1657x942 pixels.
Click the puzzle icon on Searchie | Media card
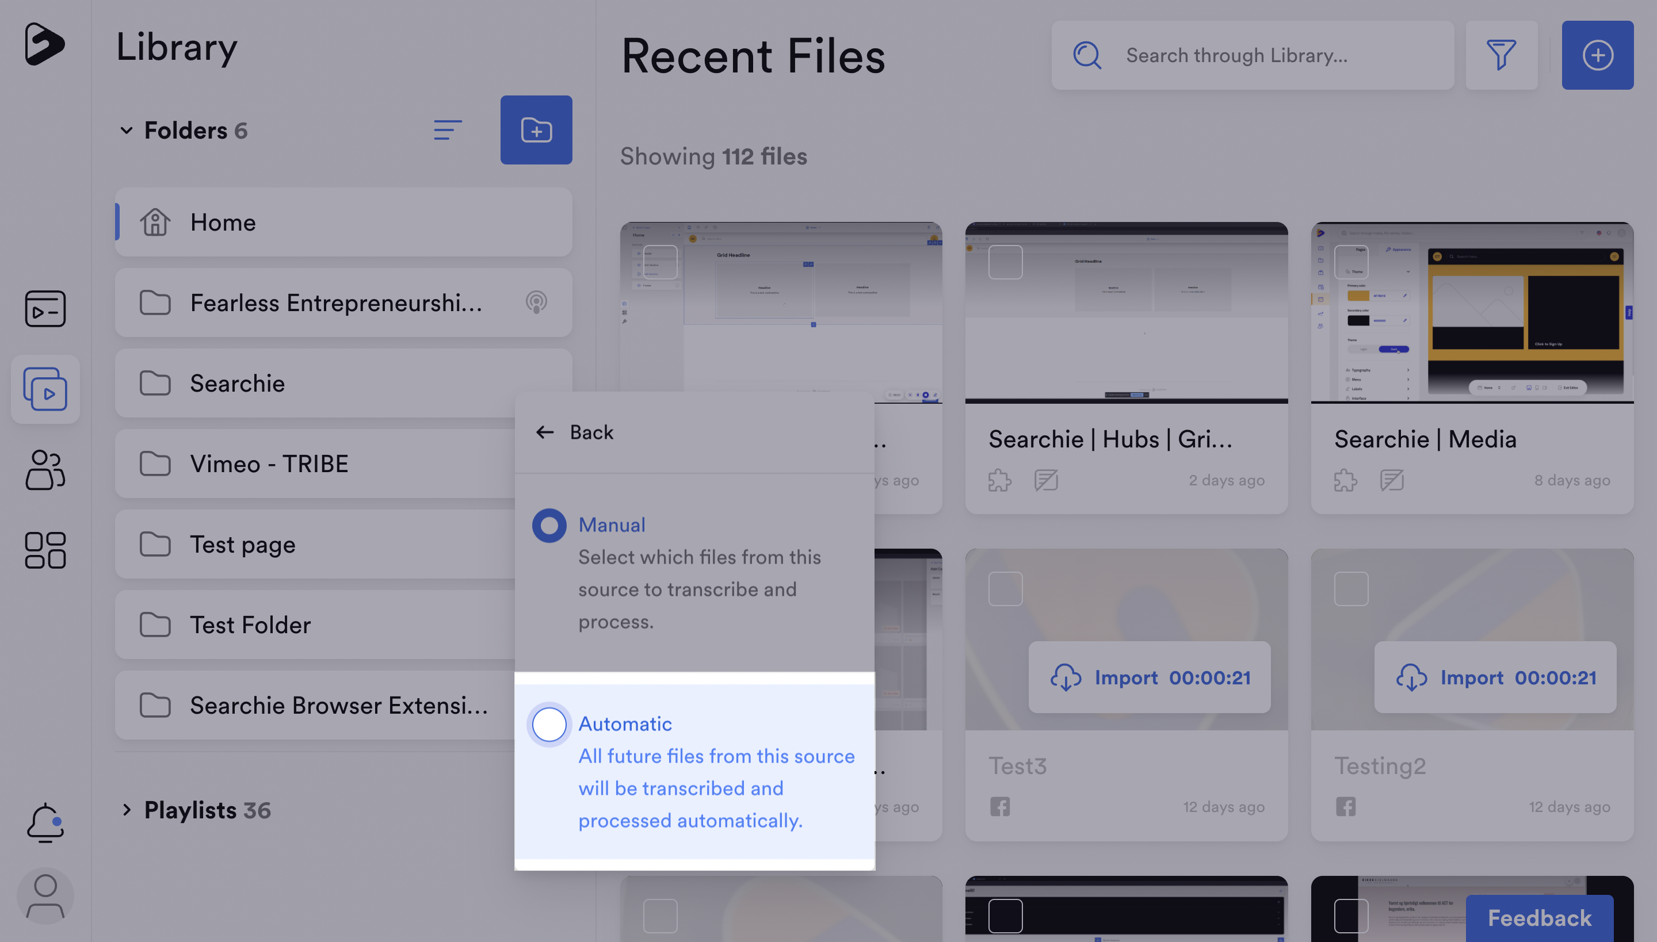pyautogui.click(x=1345, y=480)
